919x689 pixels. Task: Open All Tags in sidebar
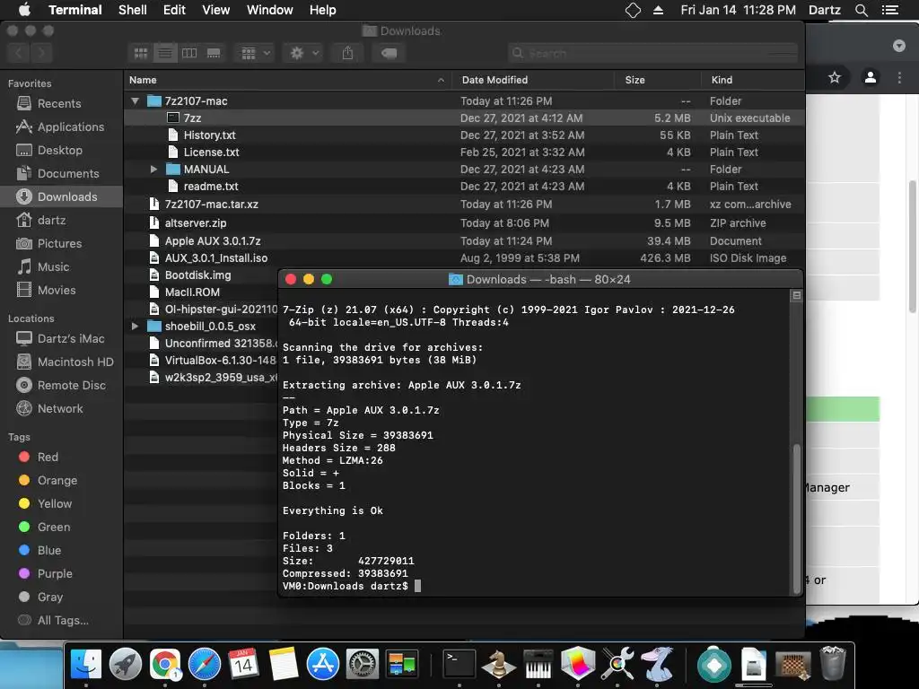(63, 621)
